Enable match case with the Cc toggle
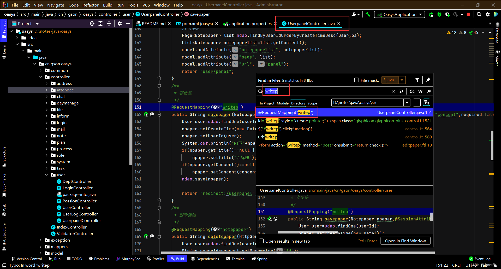Image resolution: width=501 pixels, height=269 pixels. click(x=412, y=91)
